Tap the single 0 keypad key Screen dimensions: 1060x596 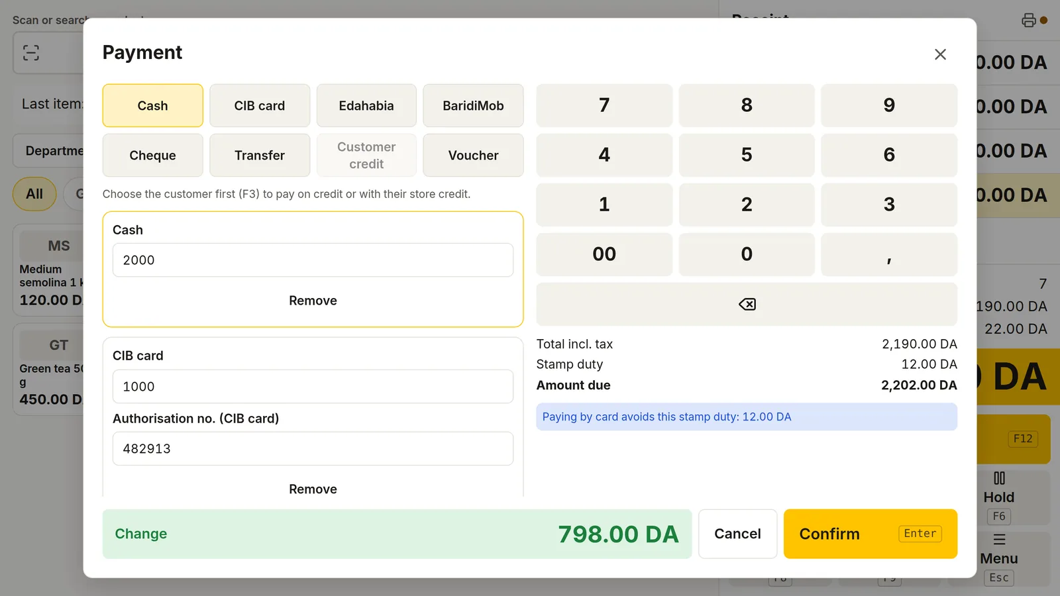tap(747, 254)
